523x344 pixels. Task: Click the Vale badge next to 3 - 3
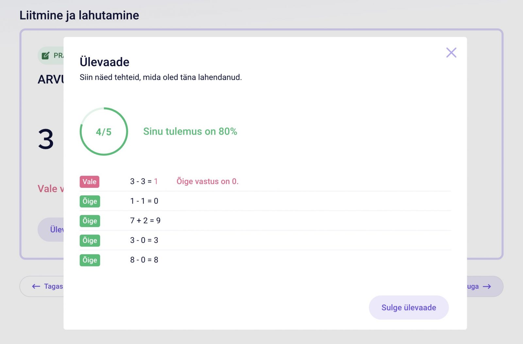[x=89, y=182]
